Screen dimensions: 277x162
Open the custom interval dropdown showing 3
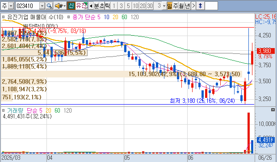point(164,6)
